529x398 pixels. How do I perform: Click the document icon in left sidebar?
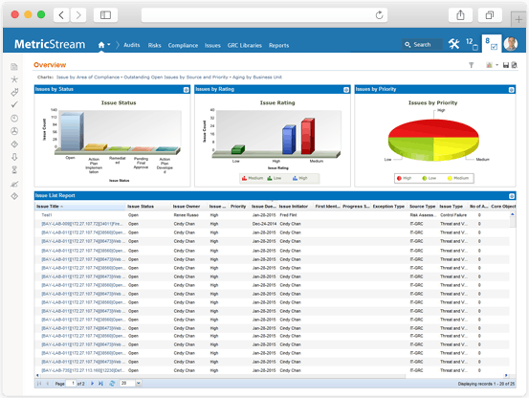pyautogui.click(x=14, y=67)
